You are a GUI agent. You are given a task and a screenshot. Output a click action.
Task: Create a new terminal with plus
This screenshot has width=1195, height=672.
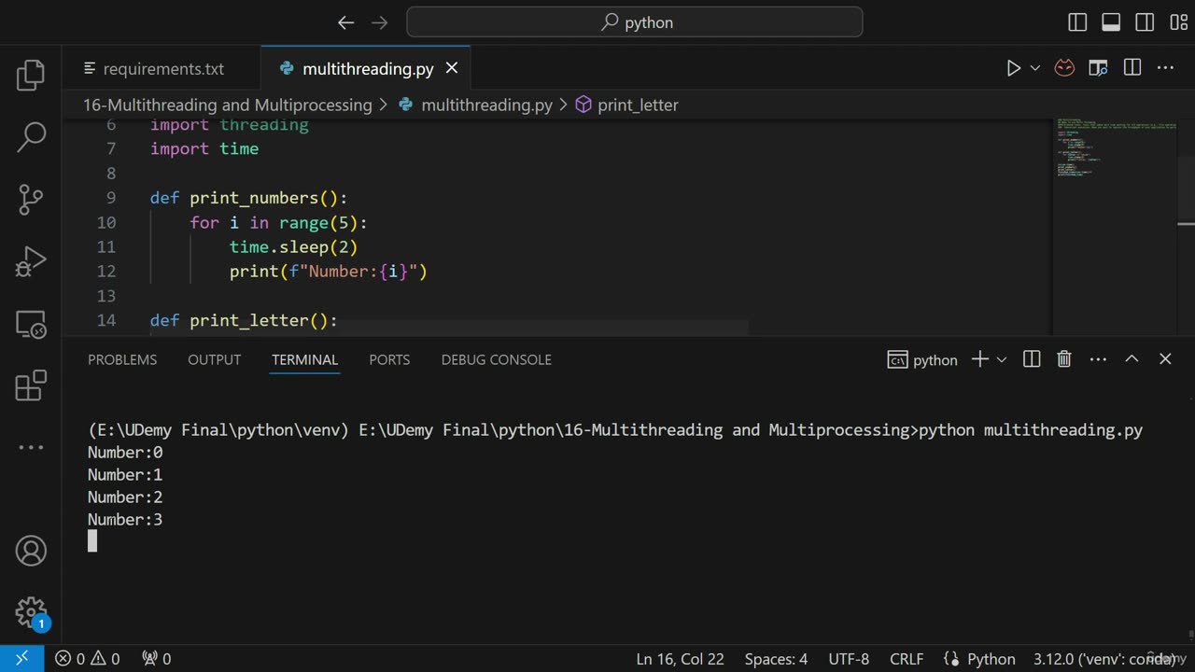(979, 359)
